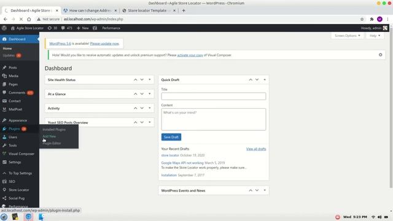Screen dimensions: 393x221
Task: Select Dashboard in sidebar
Action: tap(20, 39)
